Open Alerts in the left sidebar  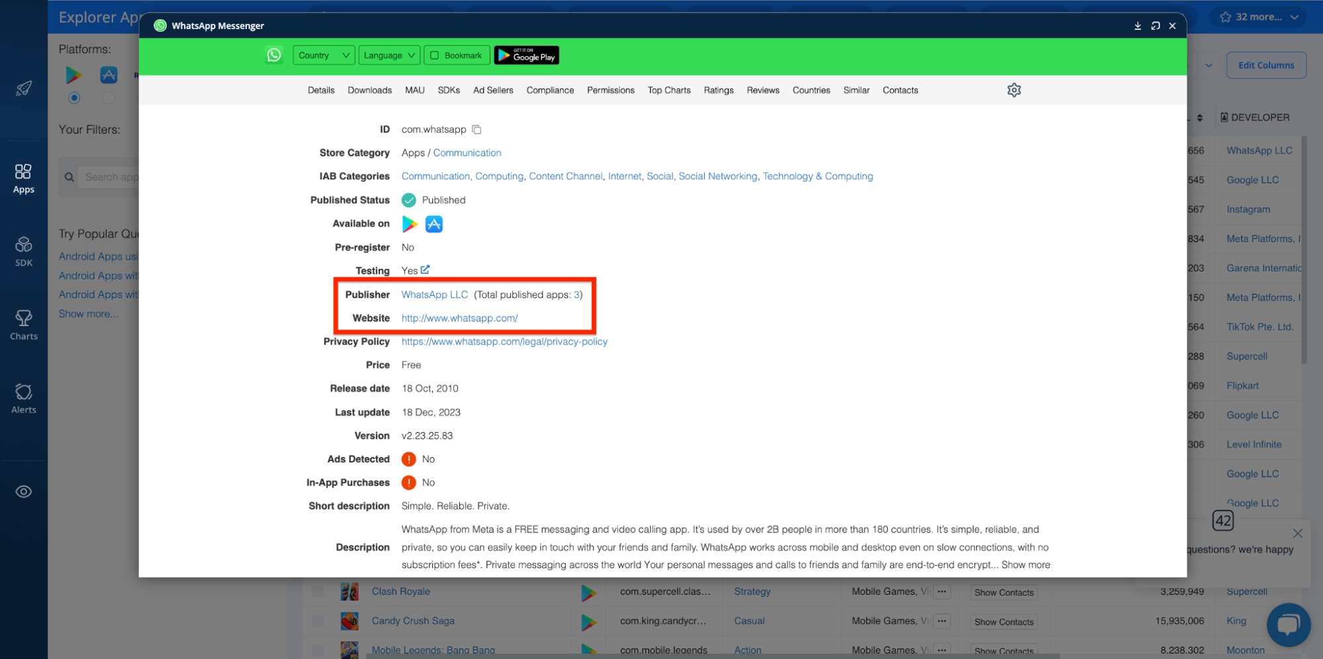23,399
